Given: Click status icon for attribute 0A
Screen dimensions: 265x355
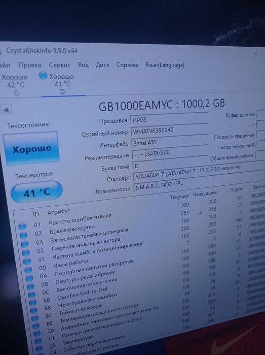Looking at the screenshot, I should coord(29,278).
